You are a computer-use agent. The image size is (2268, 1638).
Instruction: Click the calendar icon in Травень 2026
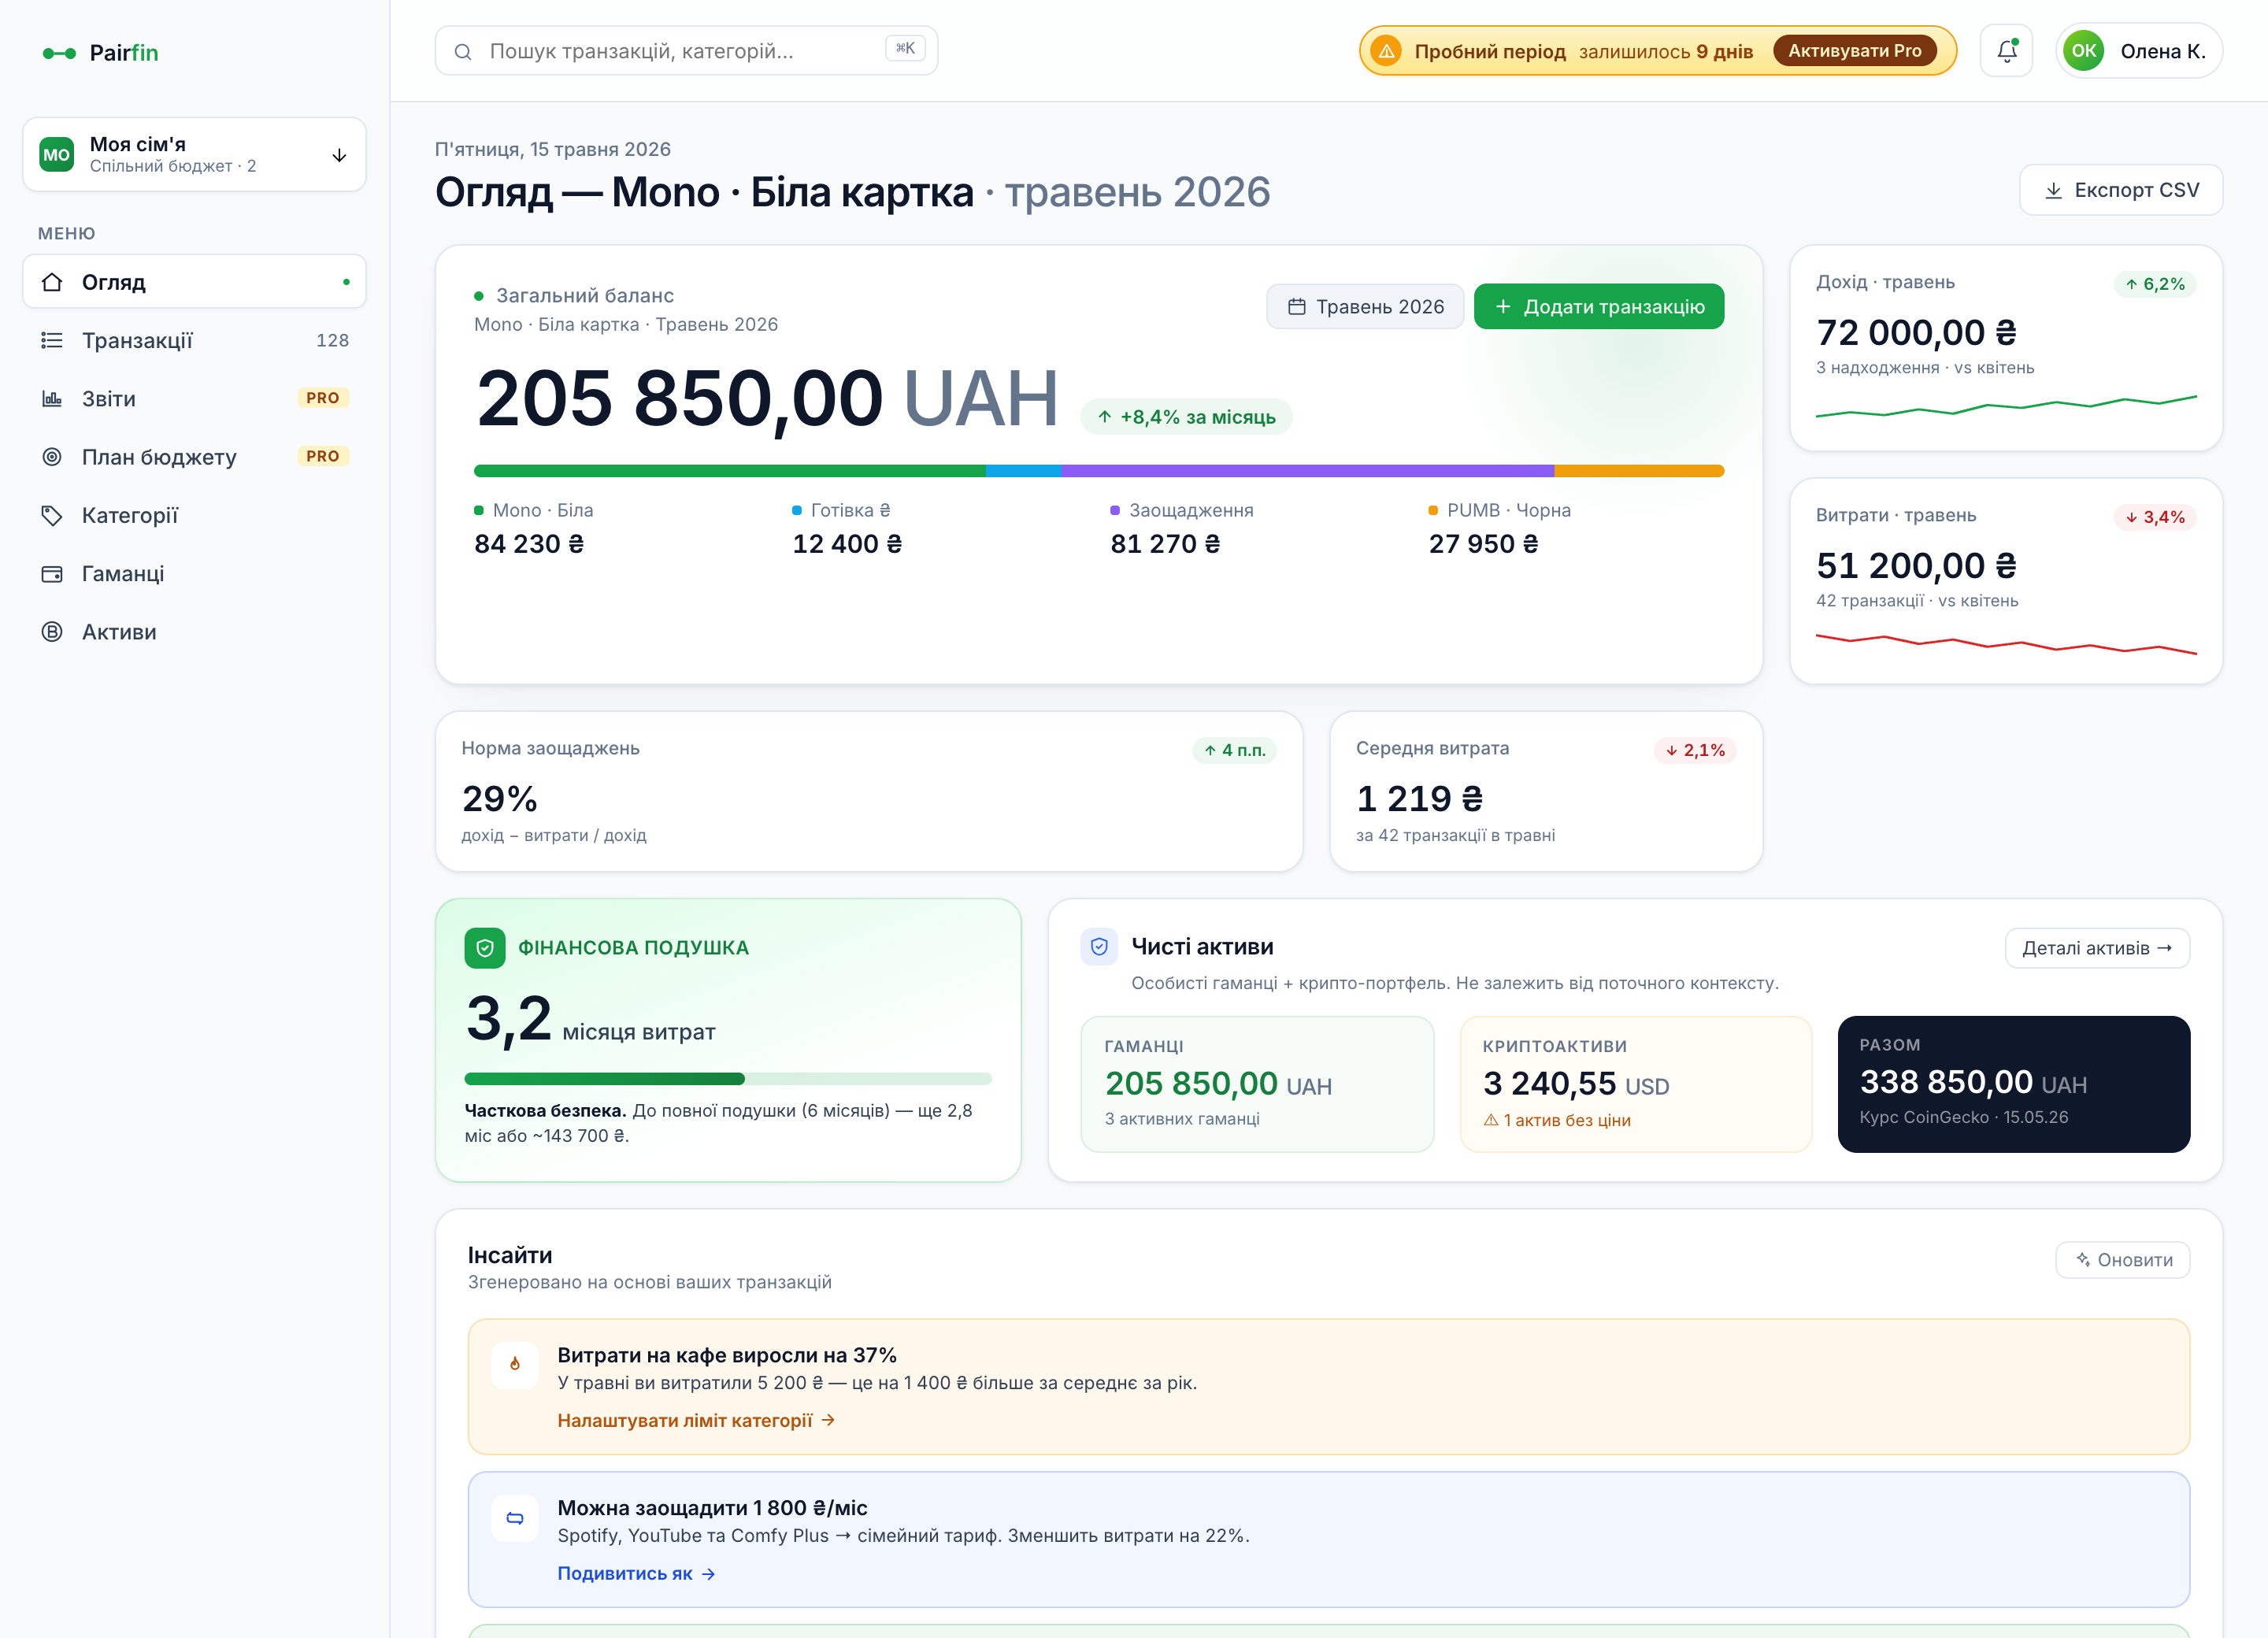[1296, 307]
